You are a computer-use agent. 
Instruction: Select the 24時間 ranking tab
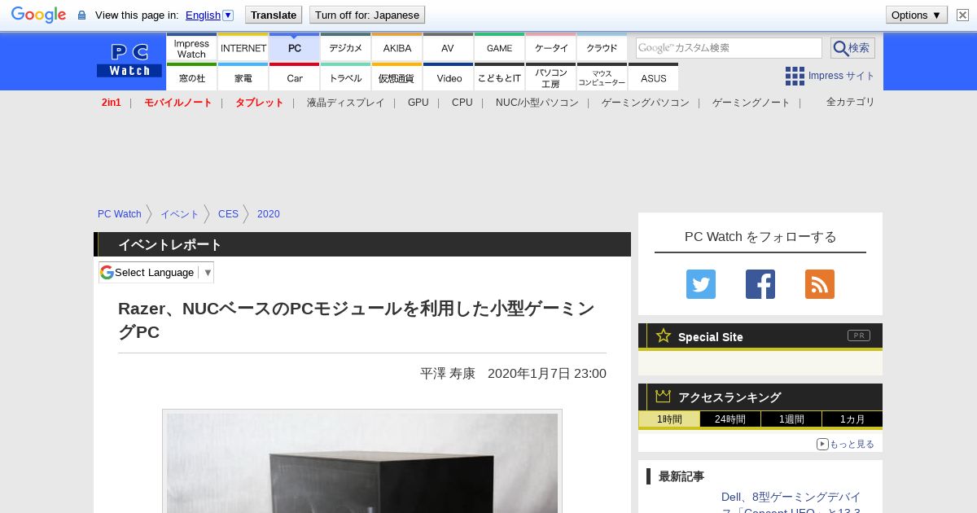[x=730, y=419]
